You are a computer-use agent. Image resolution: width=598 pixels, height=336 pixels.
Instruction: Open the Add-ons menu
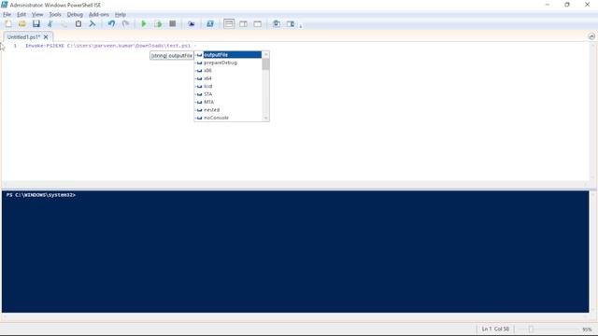click(99, 15)
